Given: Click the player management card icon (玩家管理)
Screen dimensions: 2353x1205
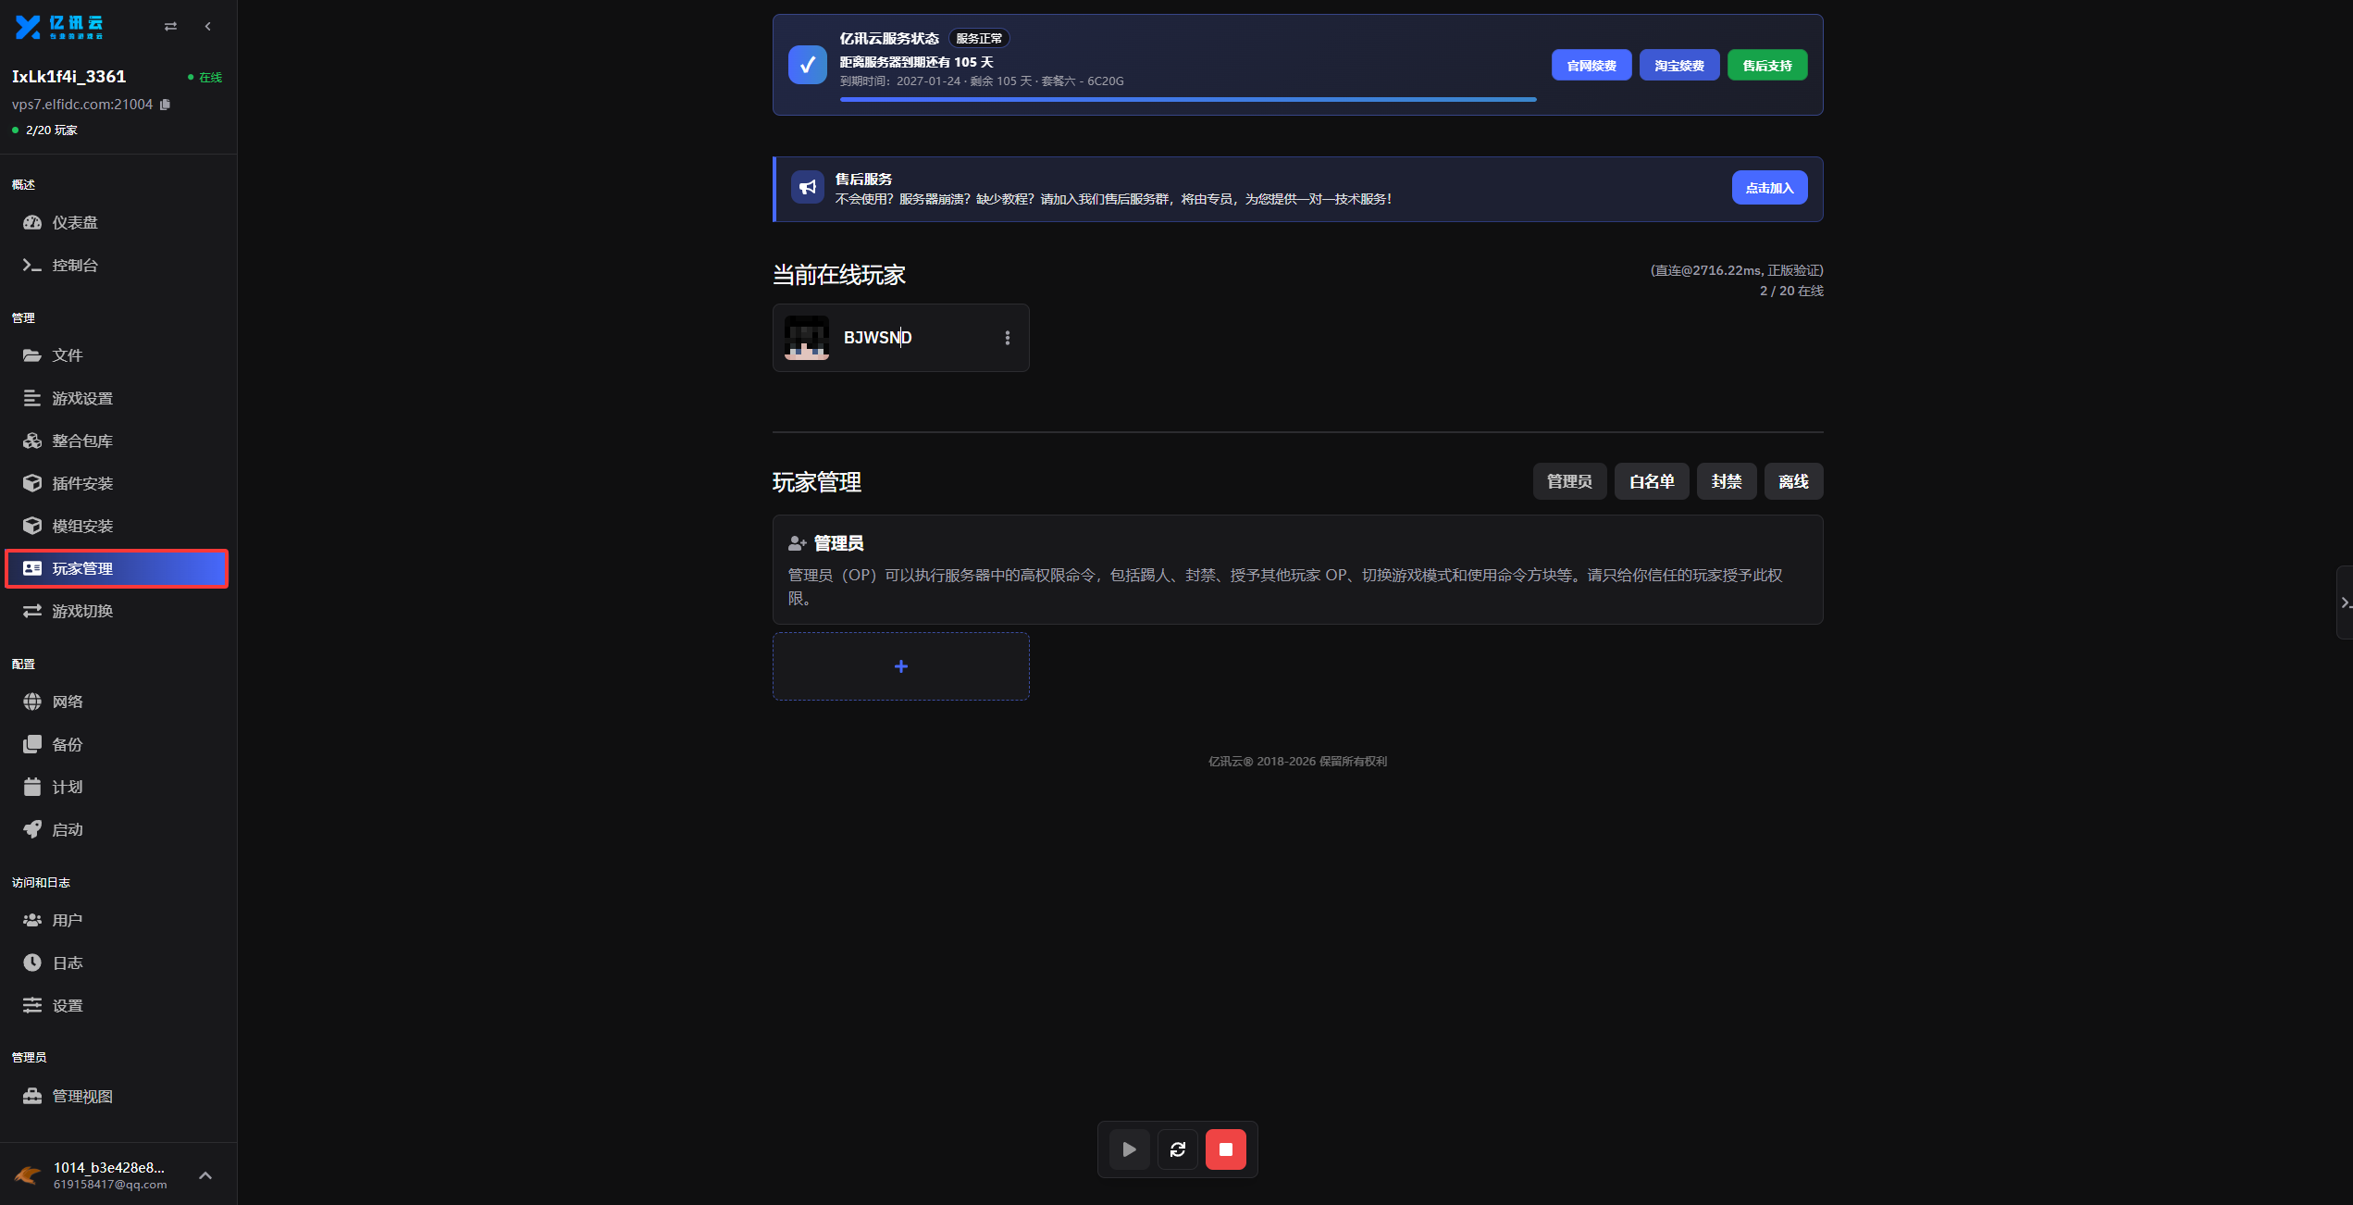Looking at the screenshot, I should tap(32, 568).
